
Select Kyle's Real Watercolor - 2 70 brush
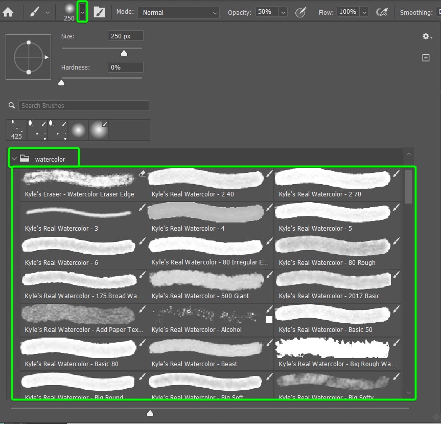[337, 185]
